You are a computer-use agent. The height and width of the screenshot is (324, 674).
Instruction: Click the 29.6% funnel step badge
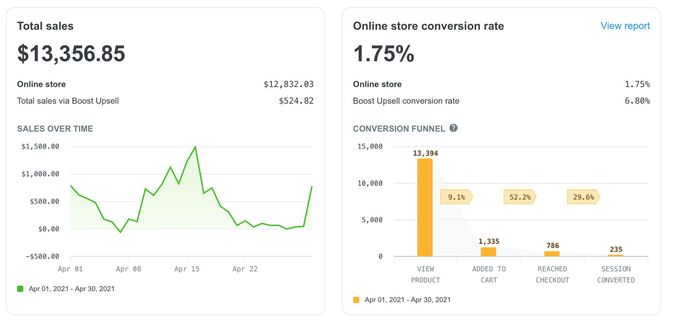pyautogui.click(x=583, y=197)
